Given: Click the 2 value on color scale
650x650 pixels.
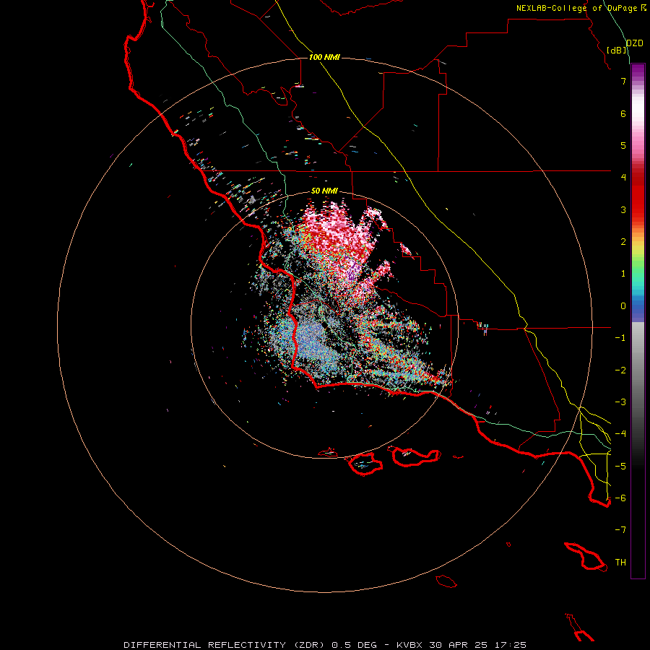Looking at the screenshot, I should 623,242.
